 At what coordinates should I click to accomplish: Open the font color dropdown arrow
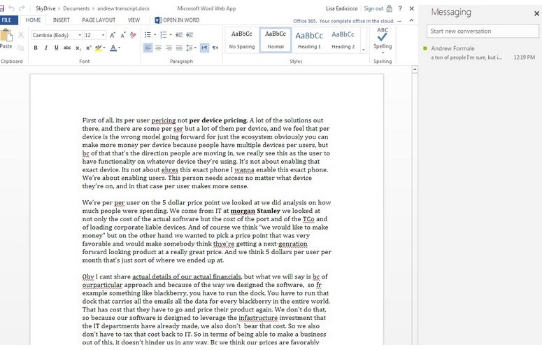(120, 48)
